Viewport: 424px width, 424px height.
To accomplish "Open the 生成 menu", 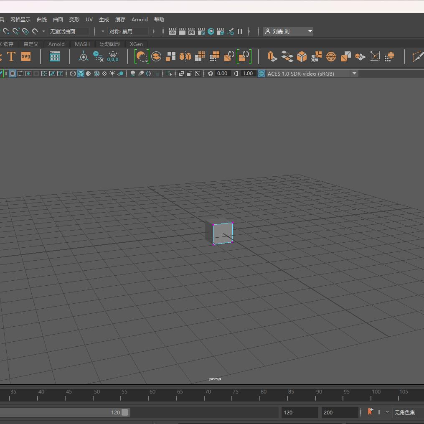I will click(x=104, y=20).
